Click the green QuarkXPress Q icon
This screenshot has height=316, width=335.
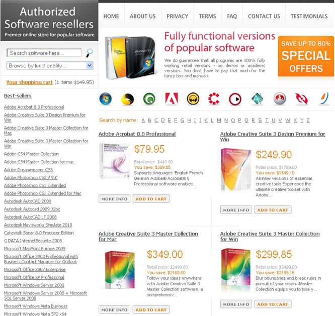[149, 99]
